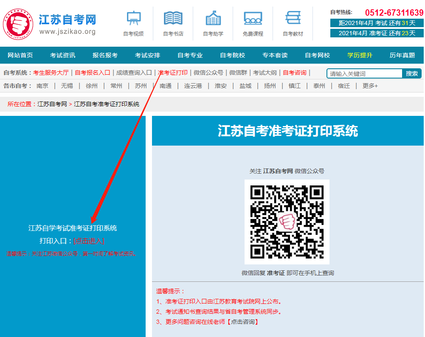Go to 网站首页 in navigation bar
This screenshot has width=425, height=337.
(x=20, y=55)
